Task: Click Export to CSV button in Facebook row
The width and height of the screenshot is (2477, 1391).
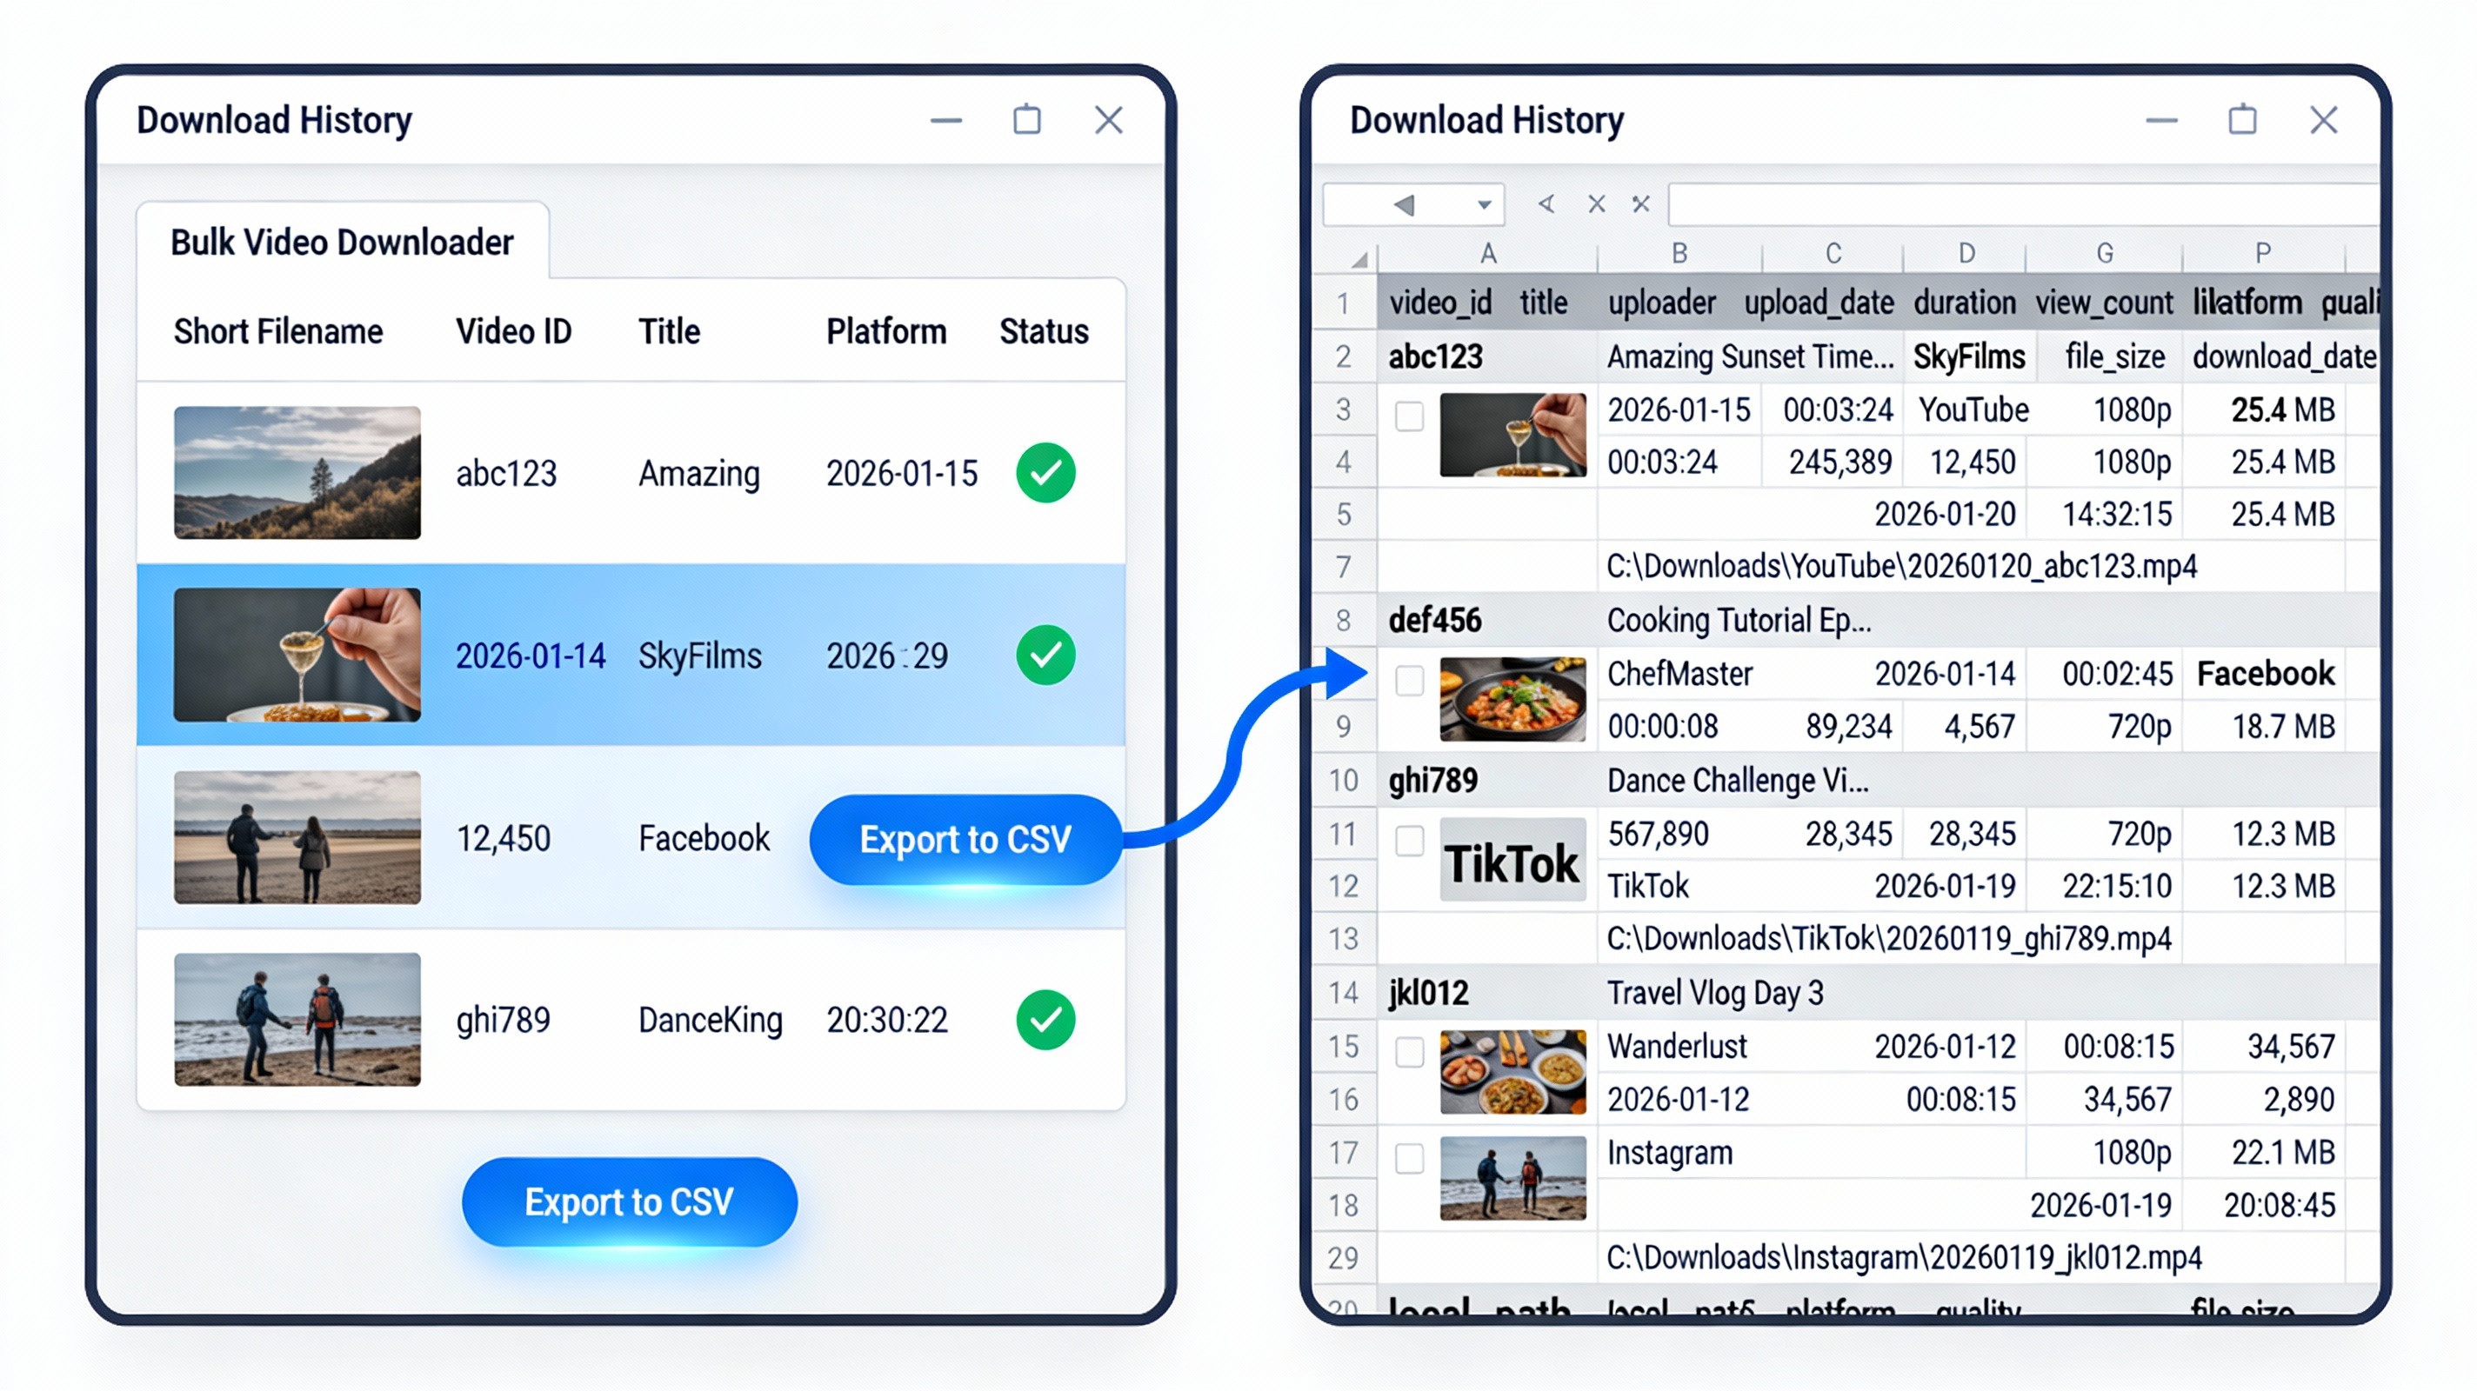Action: [965, 839]
